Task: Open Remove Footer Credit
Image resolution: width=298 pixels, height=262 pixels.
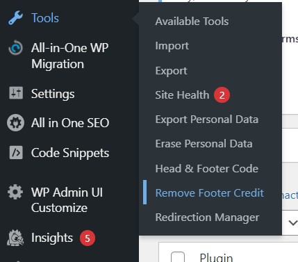Action: (x=210, y=193)
